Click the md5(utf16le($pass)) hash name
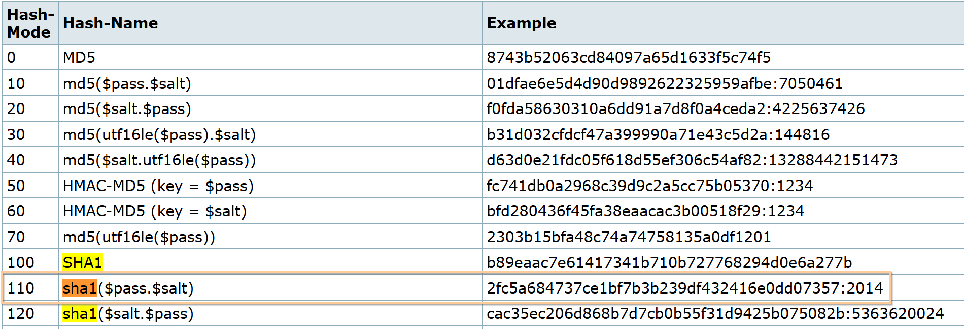Viewport: 964px width, 329px height. [x=139, y=237]
